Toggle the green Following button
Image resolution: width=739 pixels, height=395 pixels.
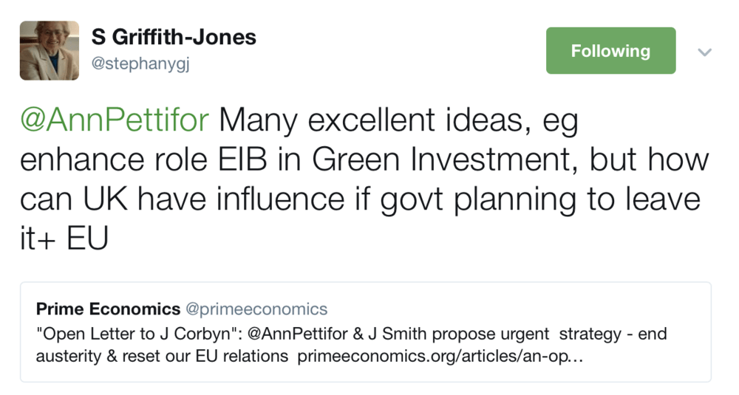point(610,51)
